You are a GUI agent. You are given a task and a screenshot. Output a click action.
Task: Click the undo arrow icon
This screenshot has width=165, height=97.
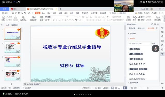tap(25, 13)
